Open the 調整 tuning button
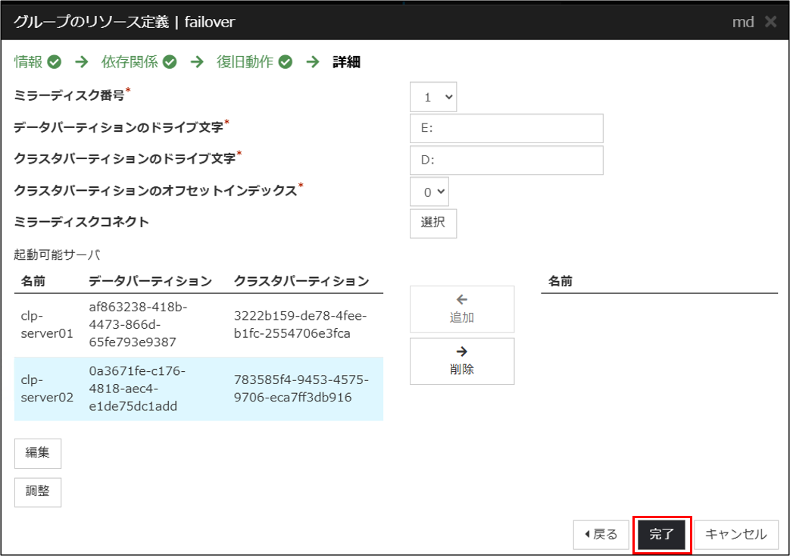 (x=38, y=491)
